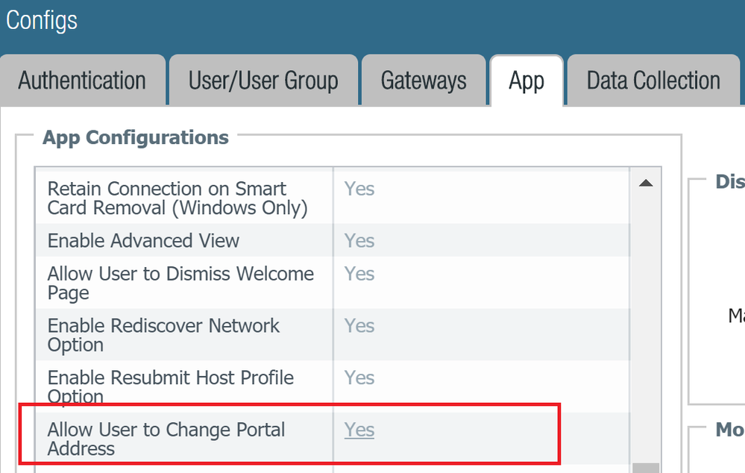745x473 pixels.
Task: Select the Allow User to Change Portal Address row
Action: 166,439
